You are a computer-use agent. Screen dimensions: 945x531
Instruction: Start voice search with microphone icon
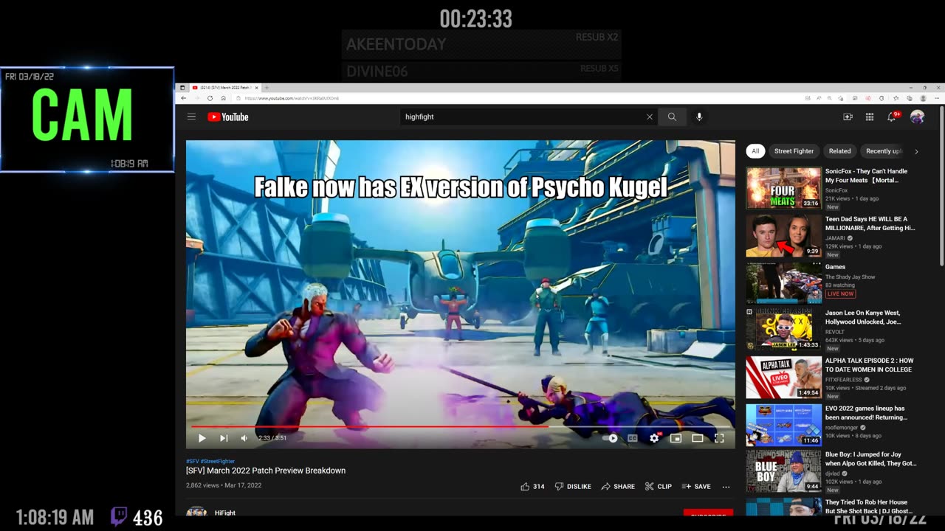click(x=698, y=117)
